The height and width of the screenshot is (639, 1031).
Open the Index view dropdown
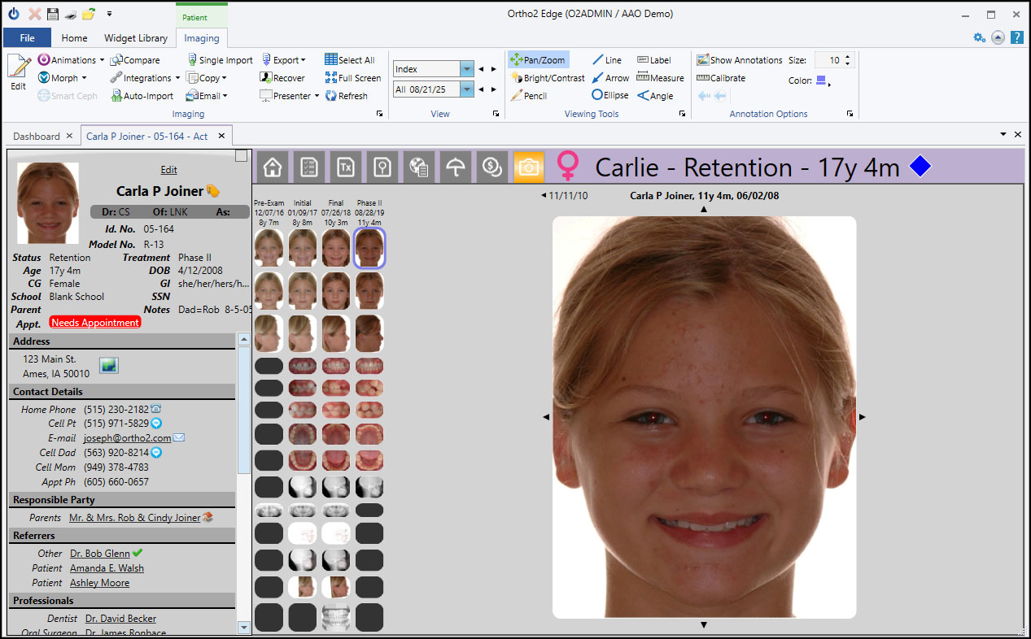pos(467,69)
